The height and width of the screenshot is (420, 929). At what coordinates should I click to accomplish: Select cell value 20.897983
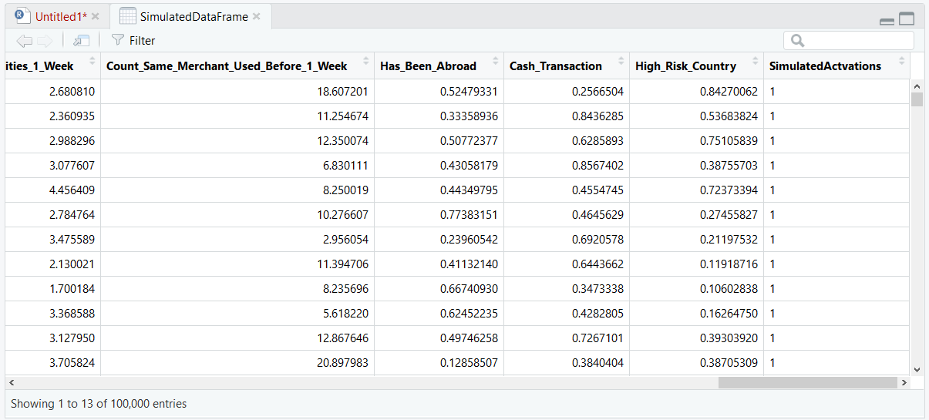342,363
